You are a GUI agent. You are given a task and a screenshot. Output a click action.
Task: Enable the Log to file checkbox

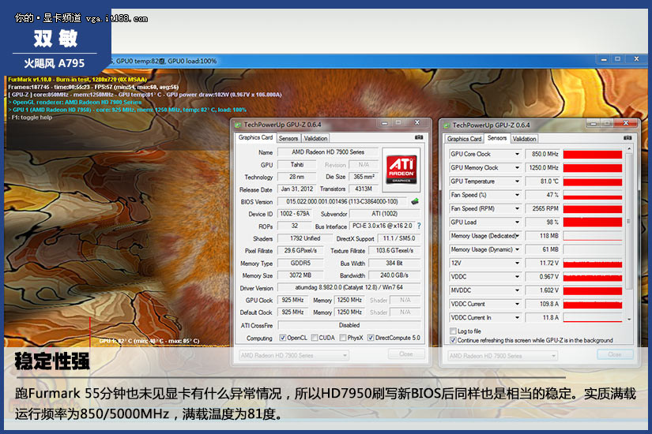[x=453, y=331]
